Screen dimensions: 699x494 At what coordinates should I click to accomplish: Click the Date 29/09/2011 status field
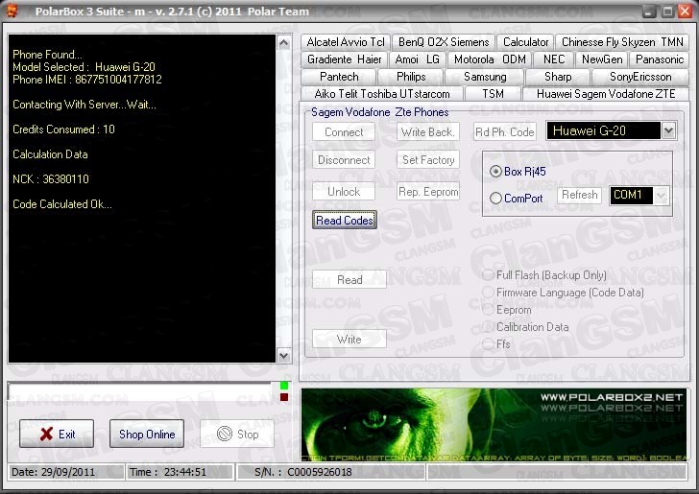pos(65,472)
